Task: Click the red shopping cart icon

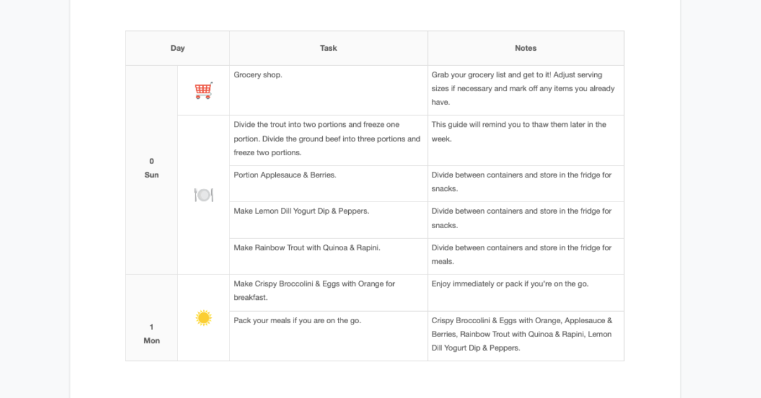Action: [203, 91]
